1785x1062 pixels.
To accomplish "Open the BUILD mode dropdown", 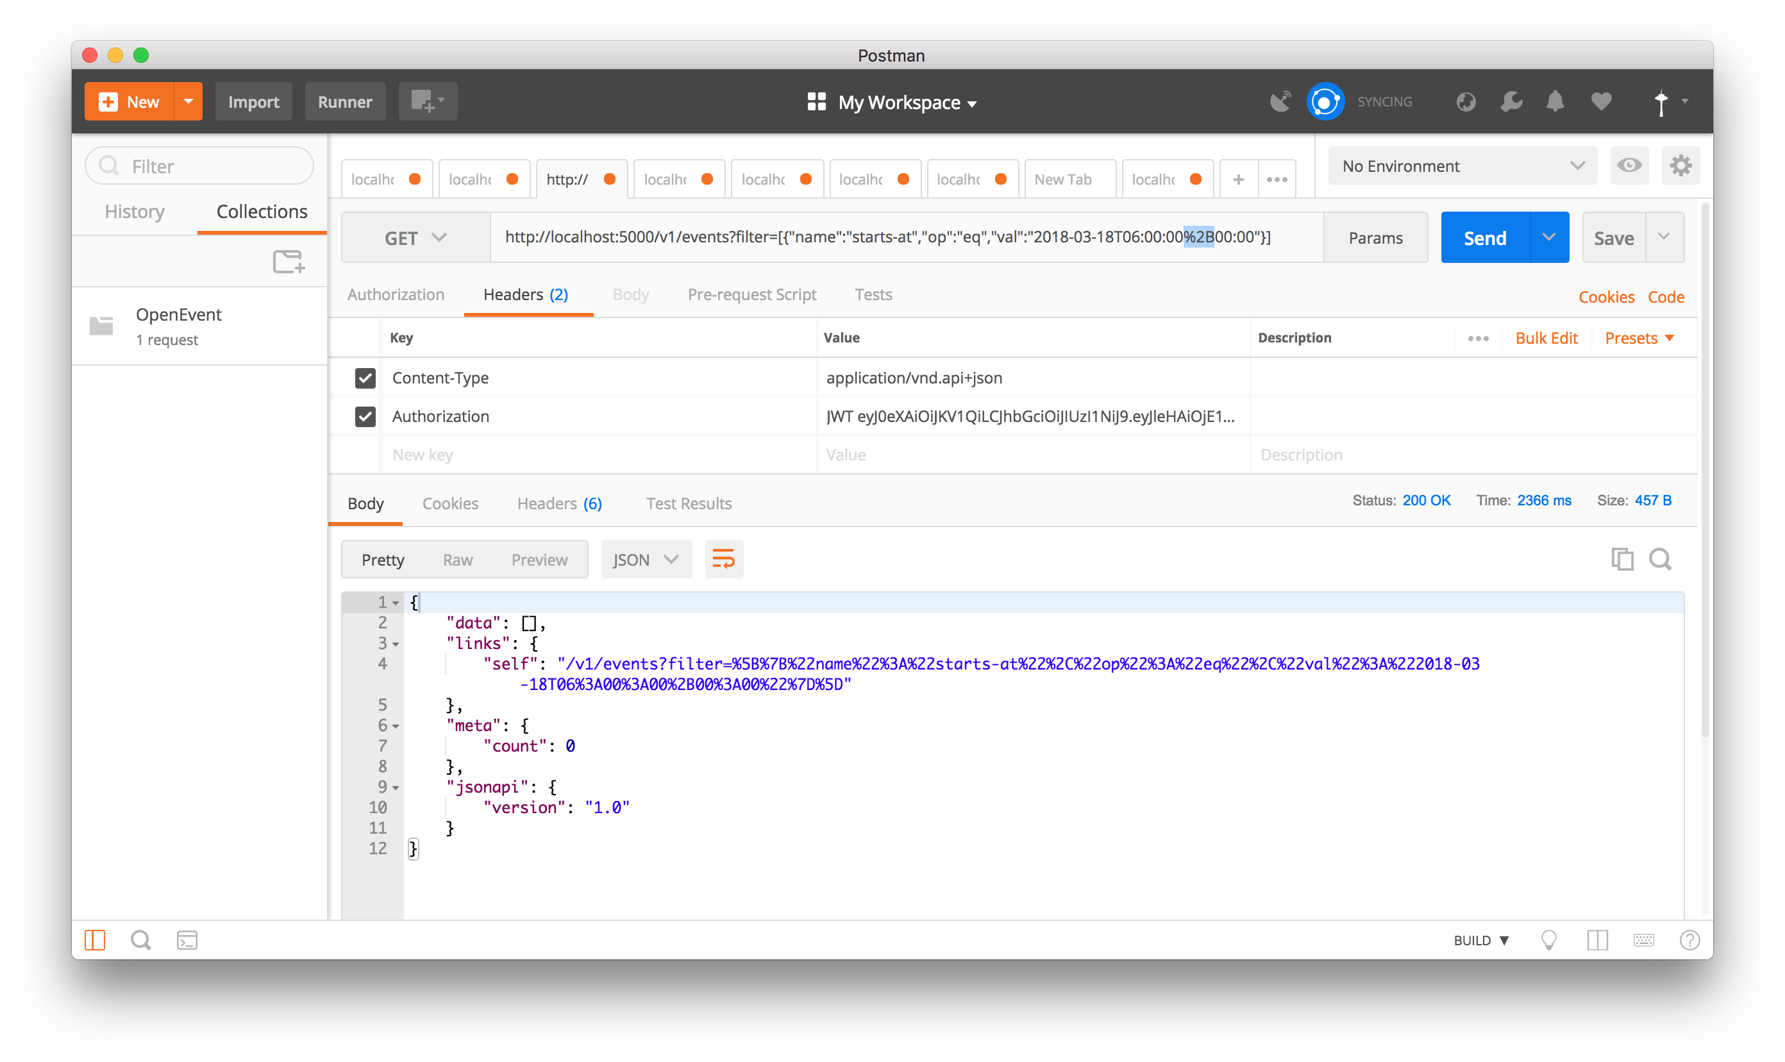I will point(1480,940).
